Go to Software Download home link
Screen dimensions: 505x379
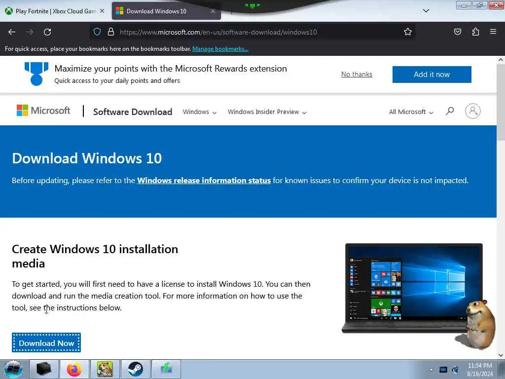pos(133,112)
